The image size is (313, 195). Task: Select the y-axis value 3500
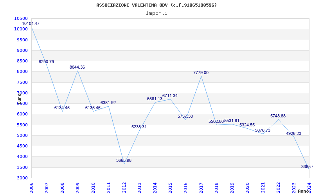22,167
